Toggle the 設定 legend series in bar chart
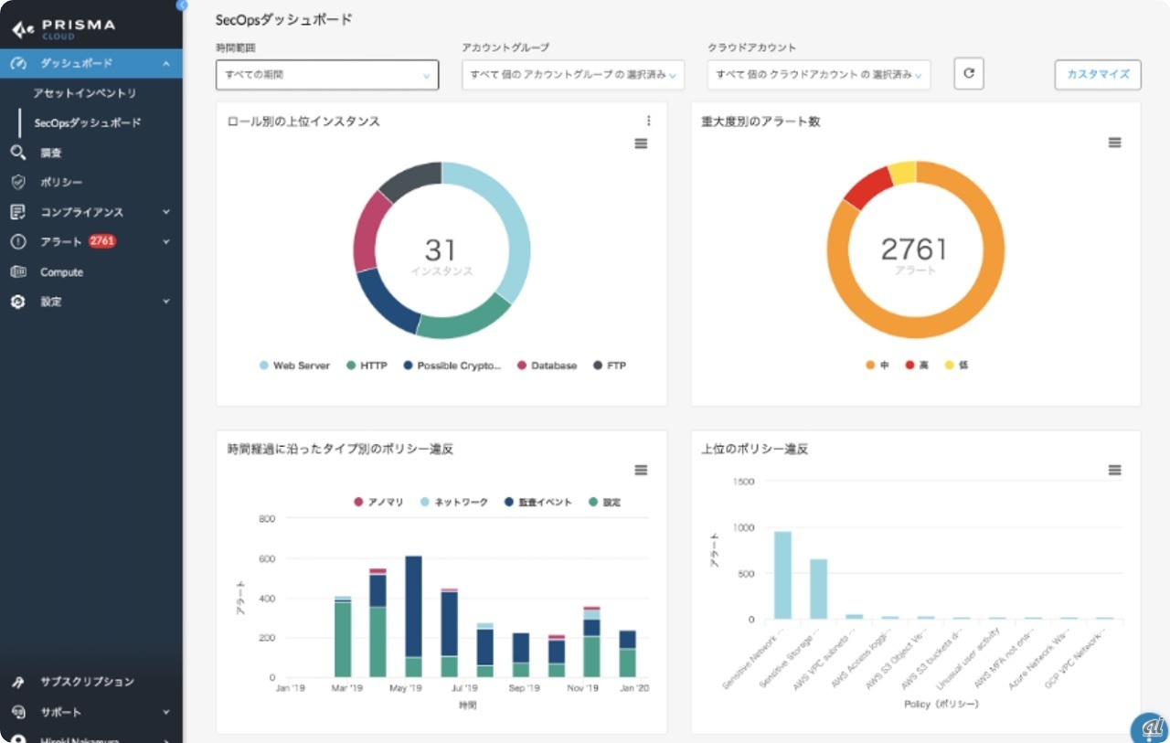This screenshot has width=1170, height=743. pos(605,503)
